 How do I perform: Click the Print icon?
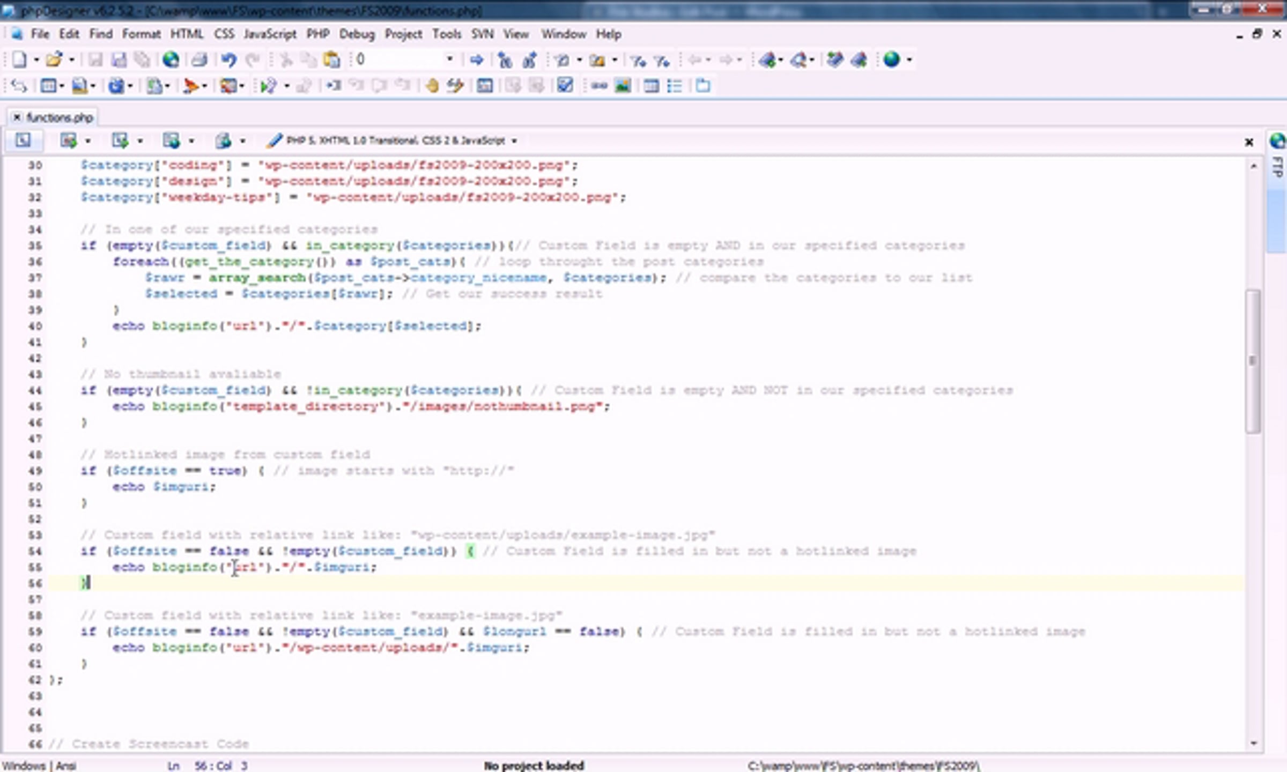point(199,60)
